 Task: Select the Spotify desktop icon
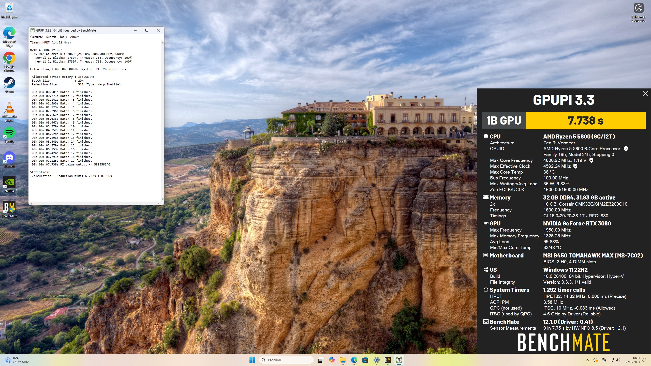click(x=9, y=135)
